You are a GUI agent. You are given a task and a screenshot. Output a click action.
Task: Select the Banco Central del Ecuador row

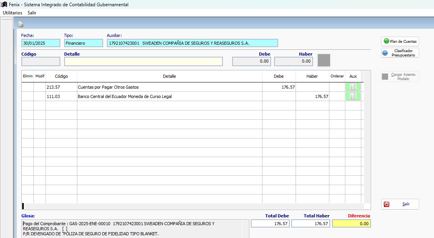point(124,96)
